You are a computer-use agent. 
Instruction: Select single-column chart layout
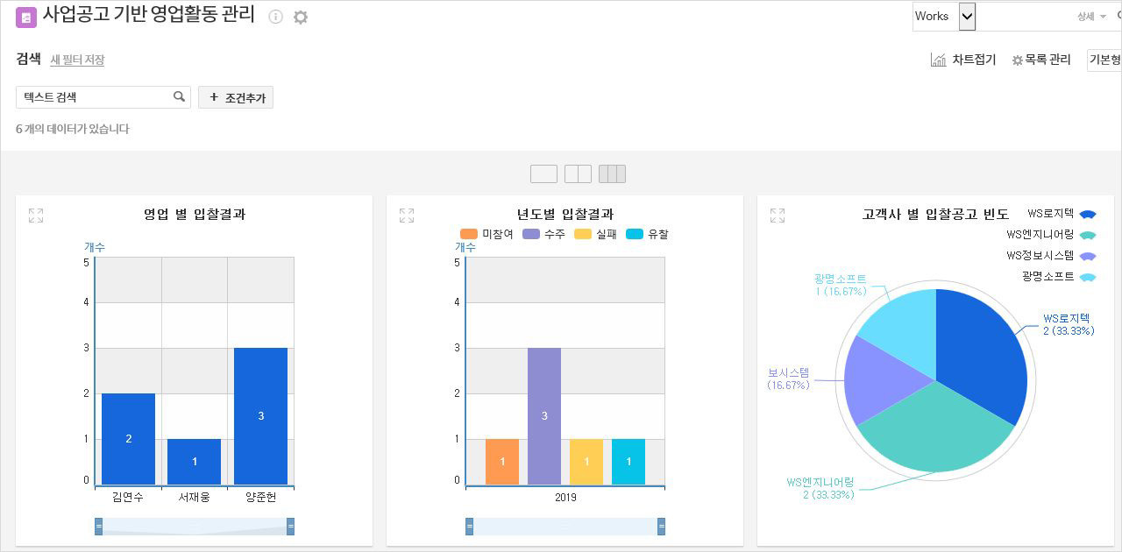[x=543, y=173]
